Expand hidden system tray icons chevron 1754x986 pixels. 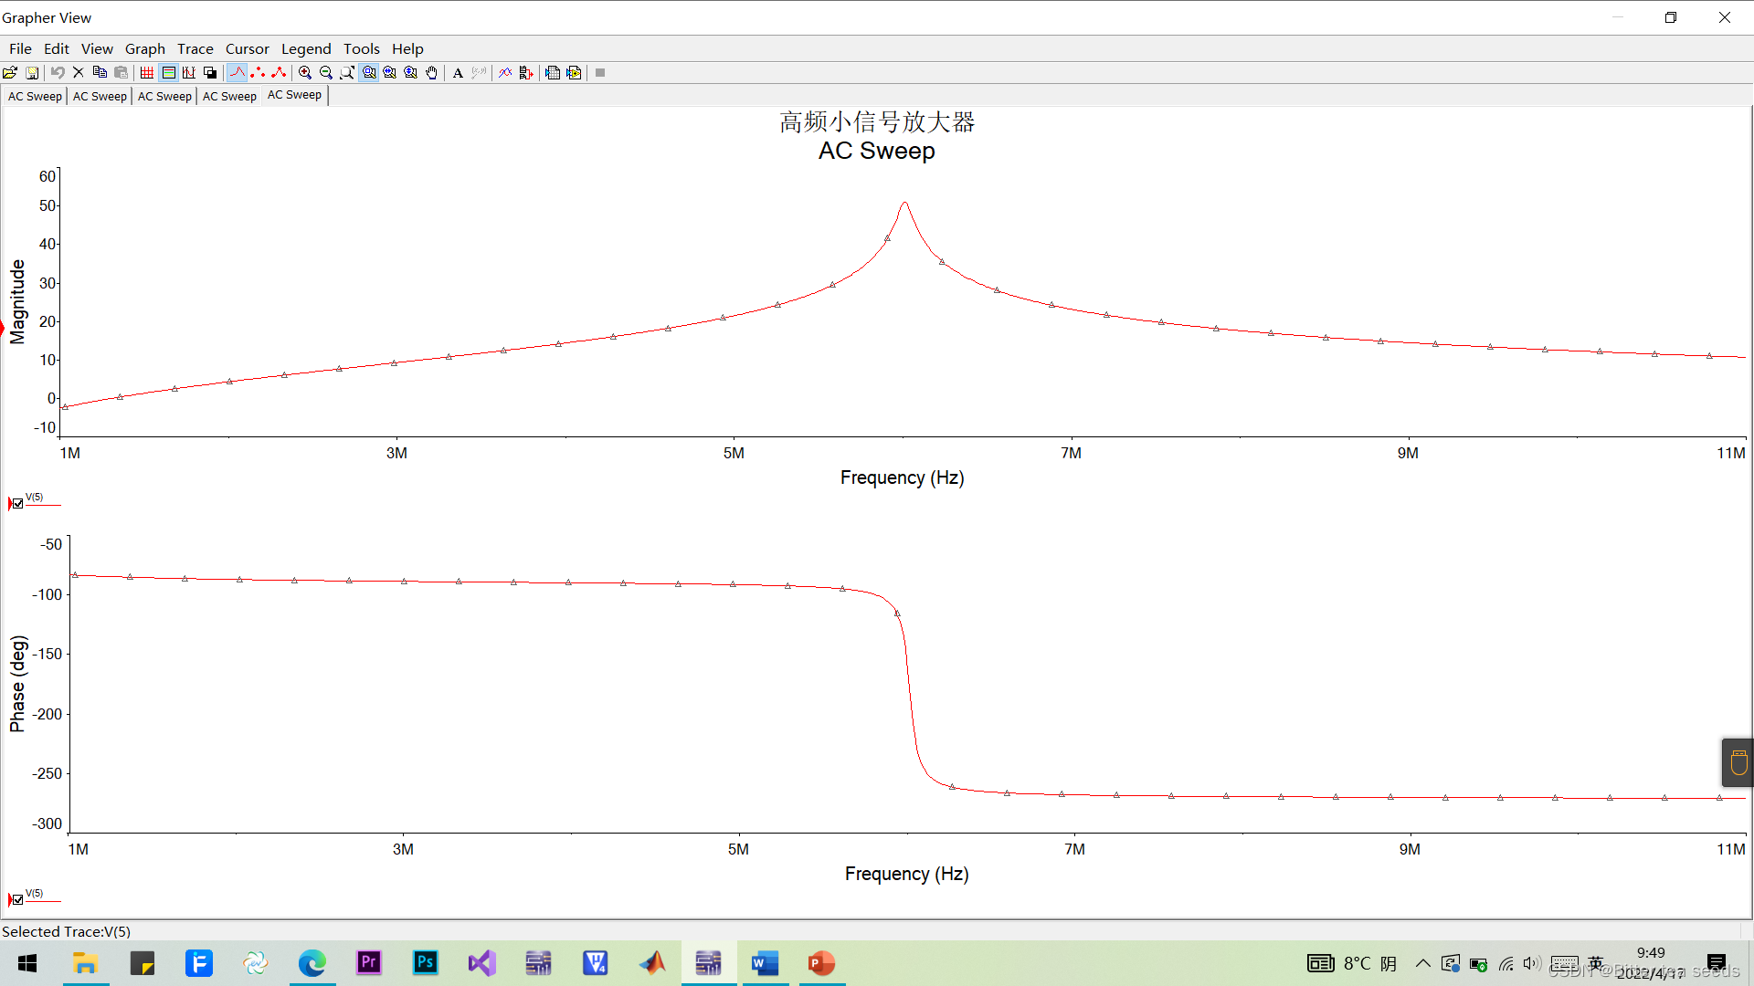(x=1423, y=963)
